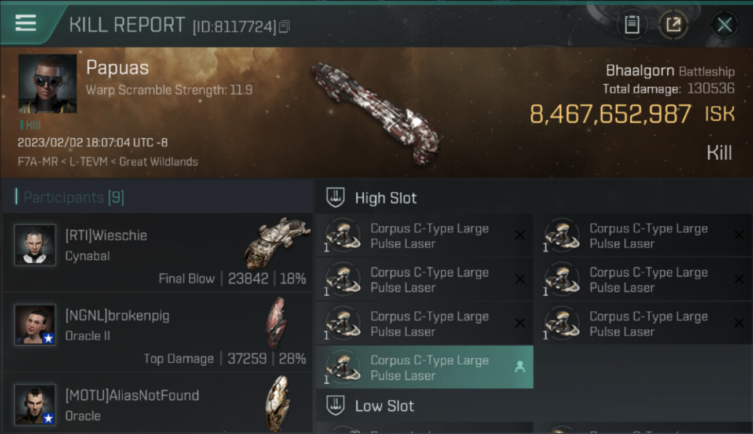Open the Participants [9] list header
The image size is (753, 434).
pyautogui.click(x=74, y=197)
